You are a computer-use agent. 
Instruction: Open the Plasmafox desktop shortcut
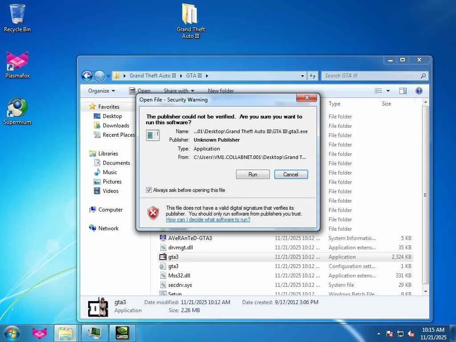17,65
